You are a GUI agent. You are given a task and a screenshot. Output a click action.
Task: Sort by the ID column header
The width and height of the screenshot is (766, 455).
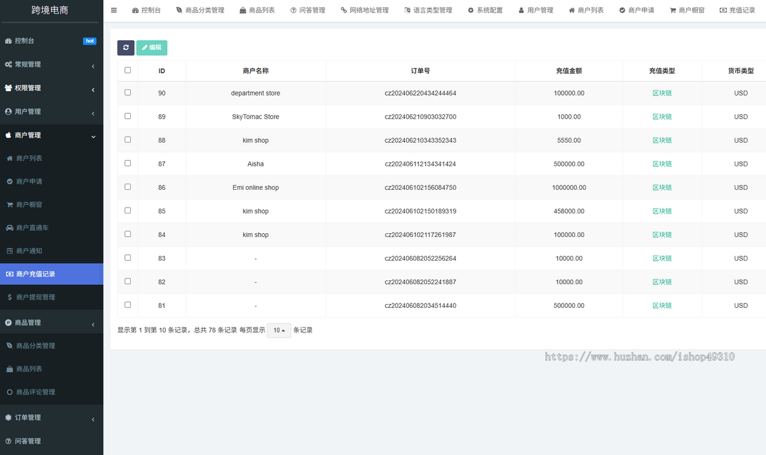pyautogui.click(x=161, y=71)
